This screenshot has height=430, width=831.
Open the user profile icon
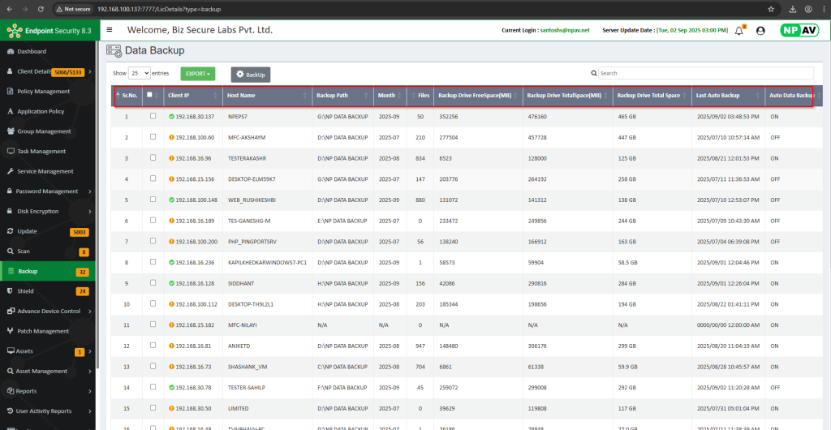point(760,30)
